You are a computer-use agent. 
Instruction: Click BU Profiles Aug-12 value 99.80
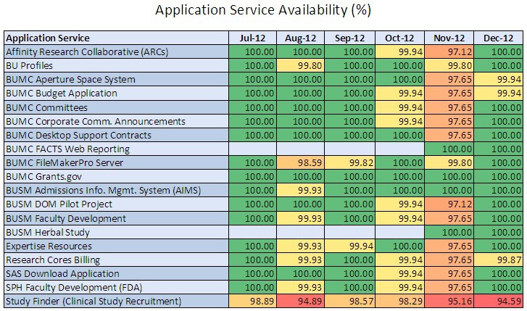click(x=301, y=65)
